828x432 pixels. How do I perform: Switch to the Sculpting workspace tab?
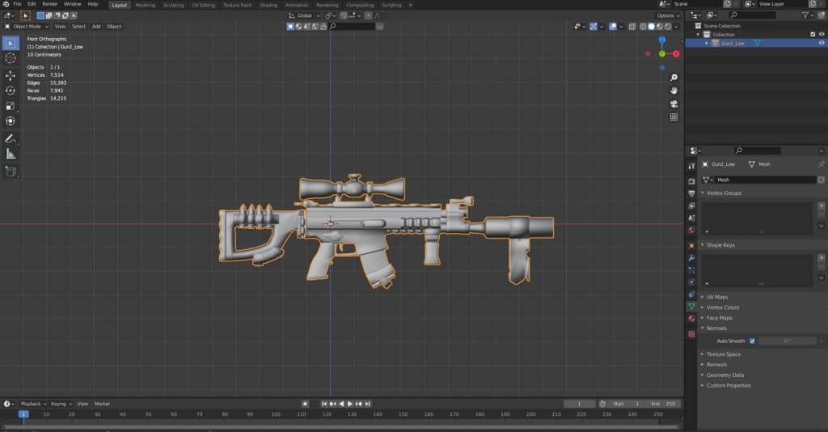click(x=173, y=5)
